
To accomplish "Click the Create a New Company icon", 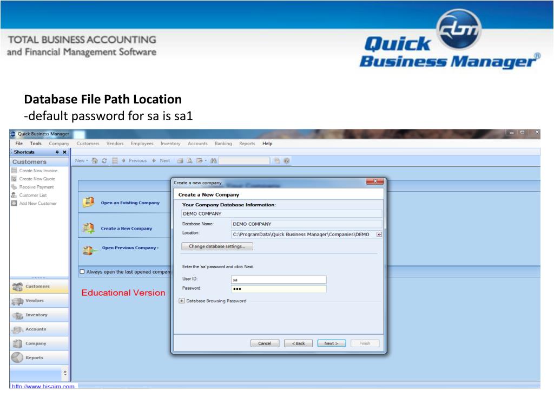I will point(88,228).
